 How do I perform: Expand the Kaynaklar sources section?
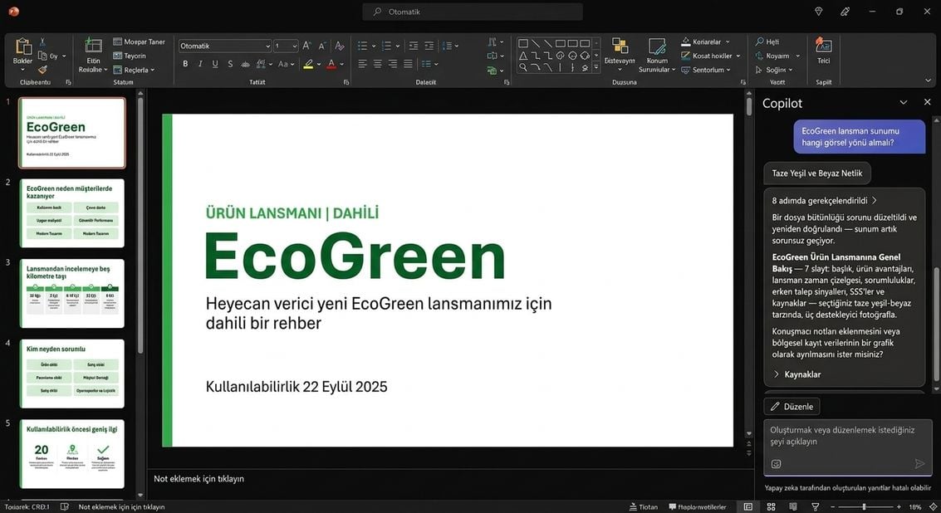797,374
